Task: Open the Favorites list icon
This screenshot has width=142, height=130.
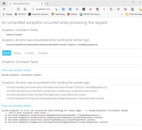Action: click(118, 9)
